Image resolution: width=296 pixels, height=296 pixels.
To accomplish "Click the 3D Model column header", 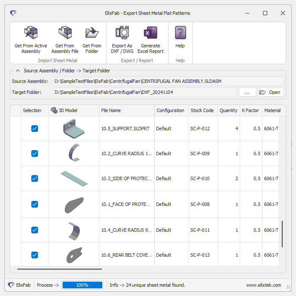I will [x=74, y=110].
